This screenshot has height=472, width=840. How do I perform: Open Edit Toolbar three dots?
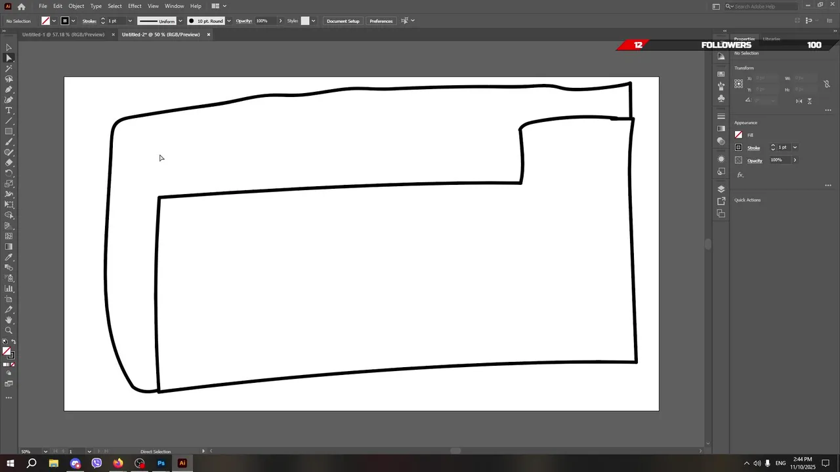pyautogui.click(x=9, y=397)
